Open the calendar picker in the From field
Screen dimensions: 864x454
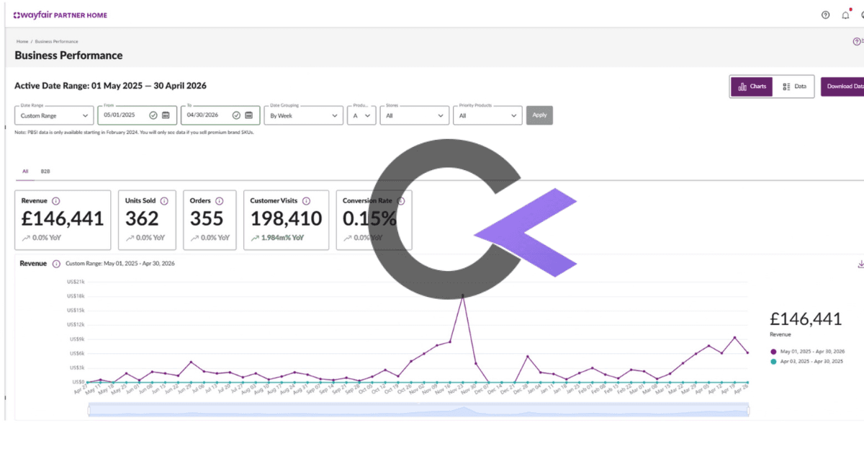click(166, 115)
